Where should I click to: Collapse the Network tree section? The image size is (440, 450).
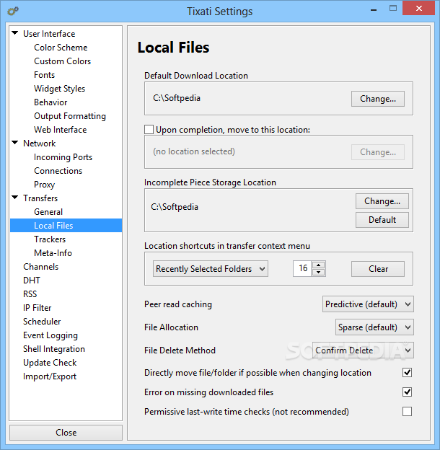(x=15, y=142)
